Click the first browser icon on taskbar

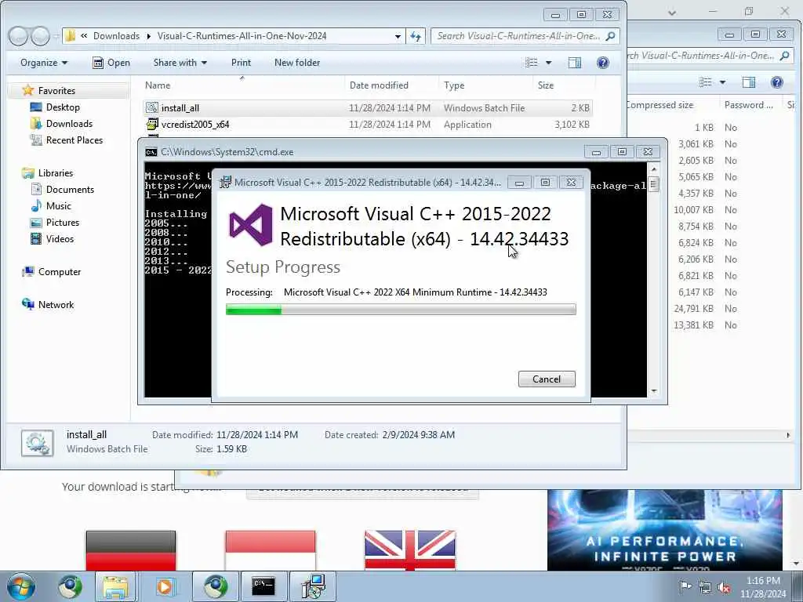tap(70, 586)
